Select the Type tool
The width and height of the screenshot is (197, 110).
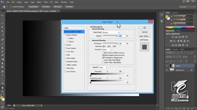(2, 75)
